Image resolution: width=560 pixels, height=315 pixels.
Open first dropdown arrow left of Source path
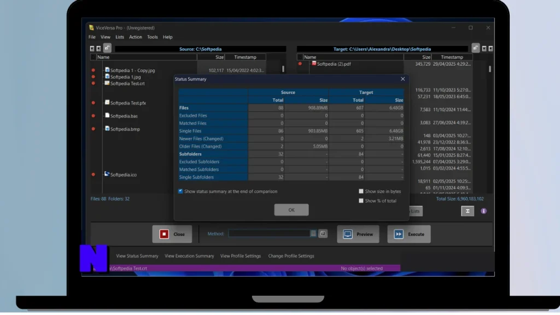[92, 49]
